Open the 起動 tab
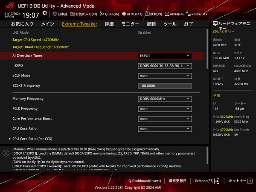This screenshot has width=256, height=192. tap(151, 24)
